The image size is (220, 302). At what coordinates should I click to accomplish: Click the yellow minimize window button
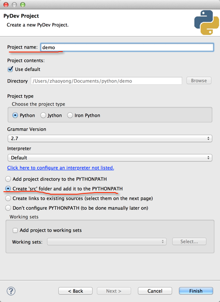[x=14, y=5]
